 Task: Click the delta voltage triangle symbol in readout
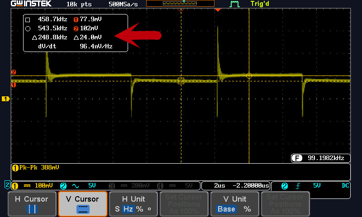[76, 38]
